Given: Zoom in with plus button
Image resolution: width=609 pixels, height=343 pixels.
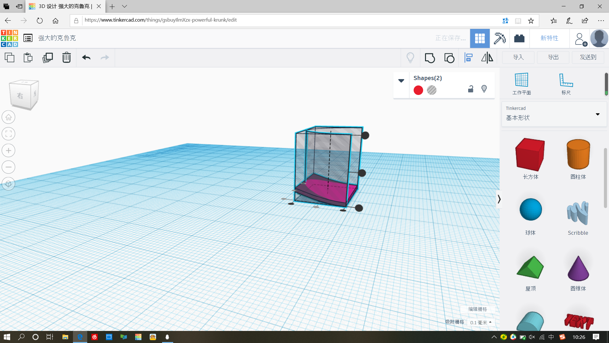Looking at the screenshot, I should click(x=9, y=151).
